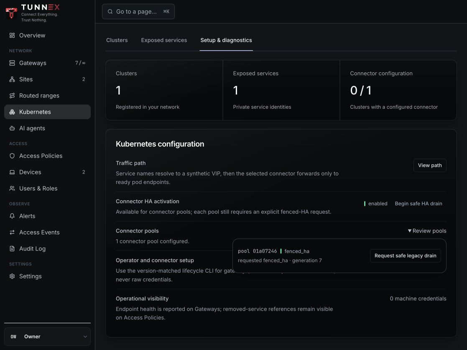Click the Settings gear icon

click(x=12, y=276)
